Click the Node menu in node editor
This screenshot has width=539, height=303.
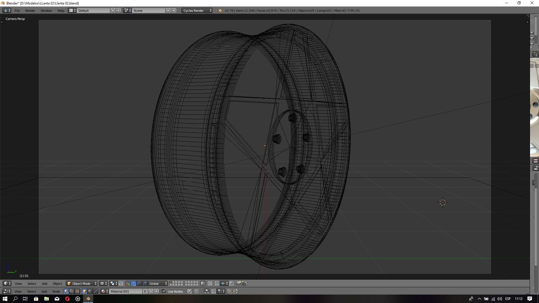click(x=56, y=291)
